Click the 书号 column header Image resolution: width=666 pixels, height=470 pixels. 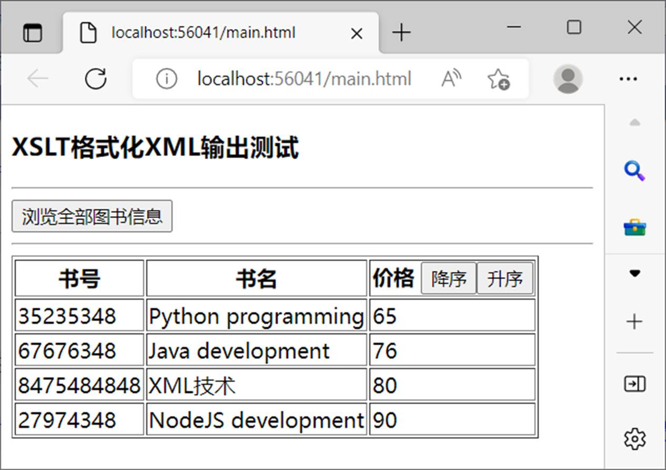[79, 278]
